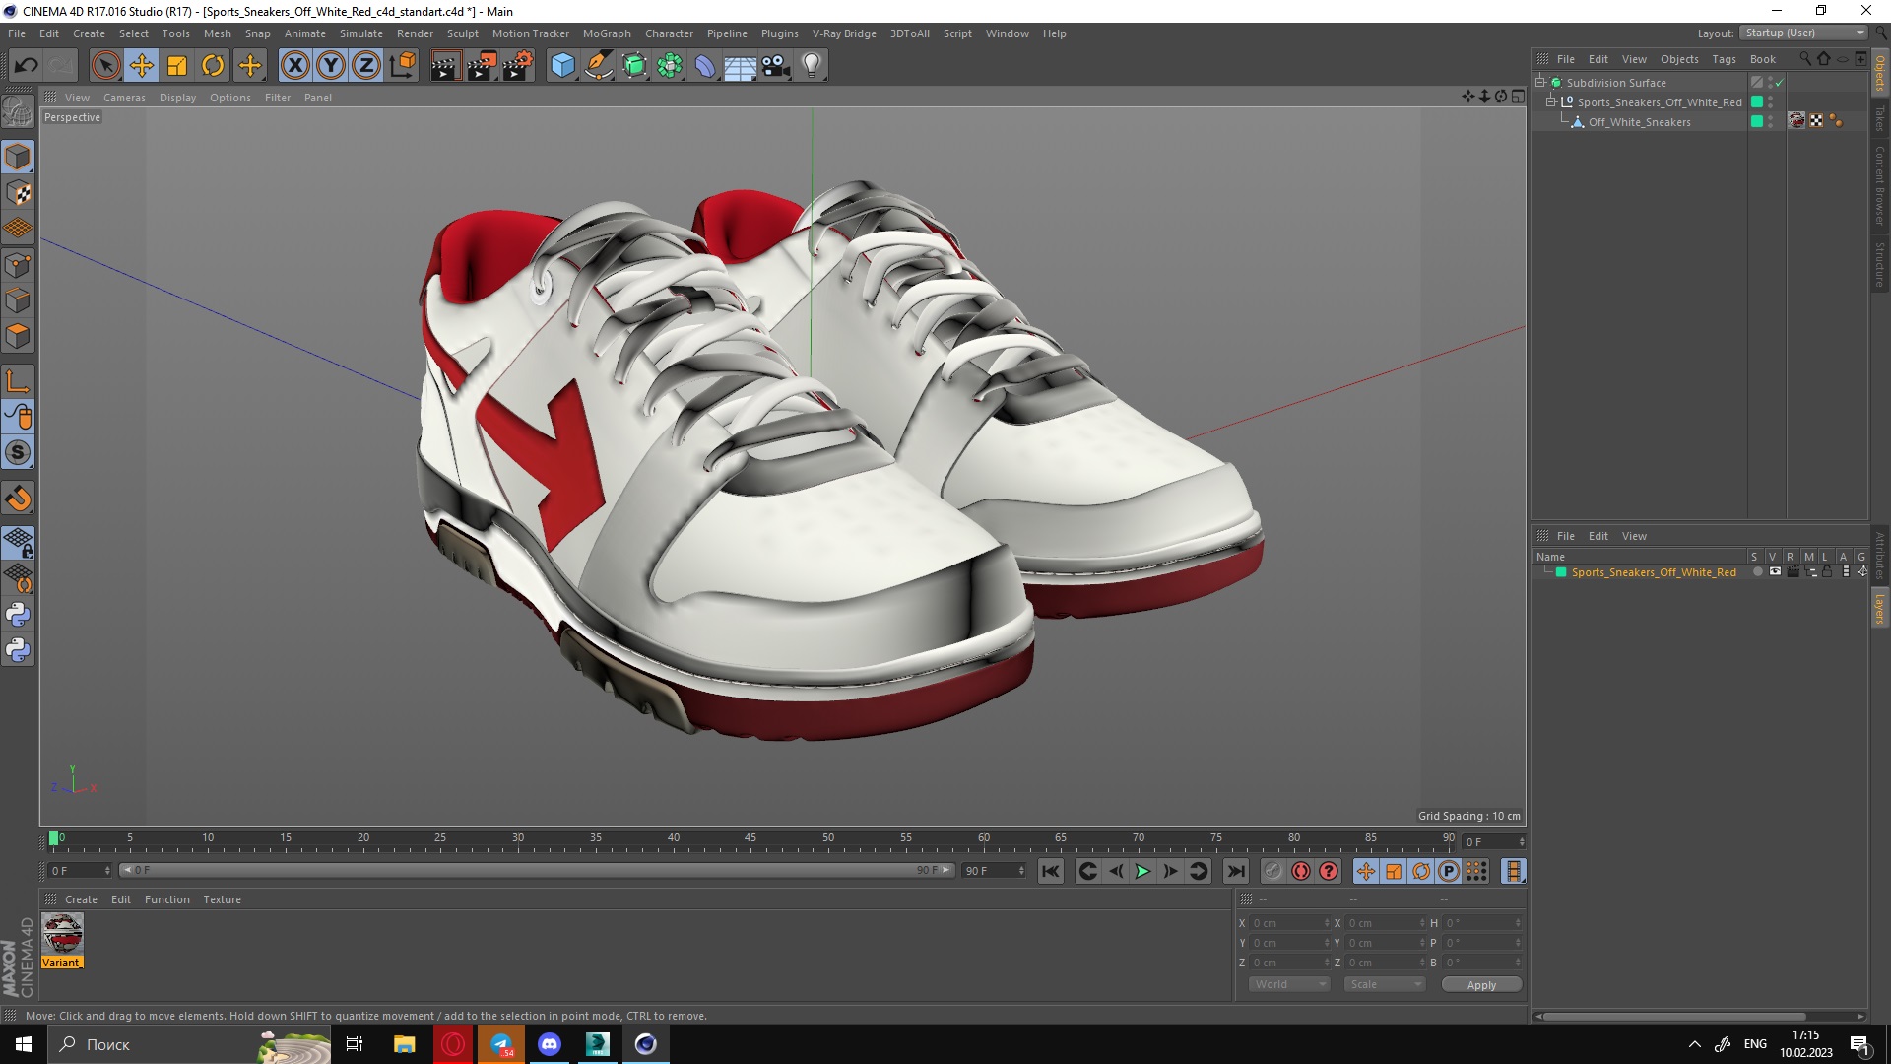1891x1064 pixels.
Task: Open the Deformer (Bend) icon
Action: click(x=705, y=66)
